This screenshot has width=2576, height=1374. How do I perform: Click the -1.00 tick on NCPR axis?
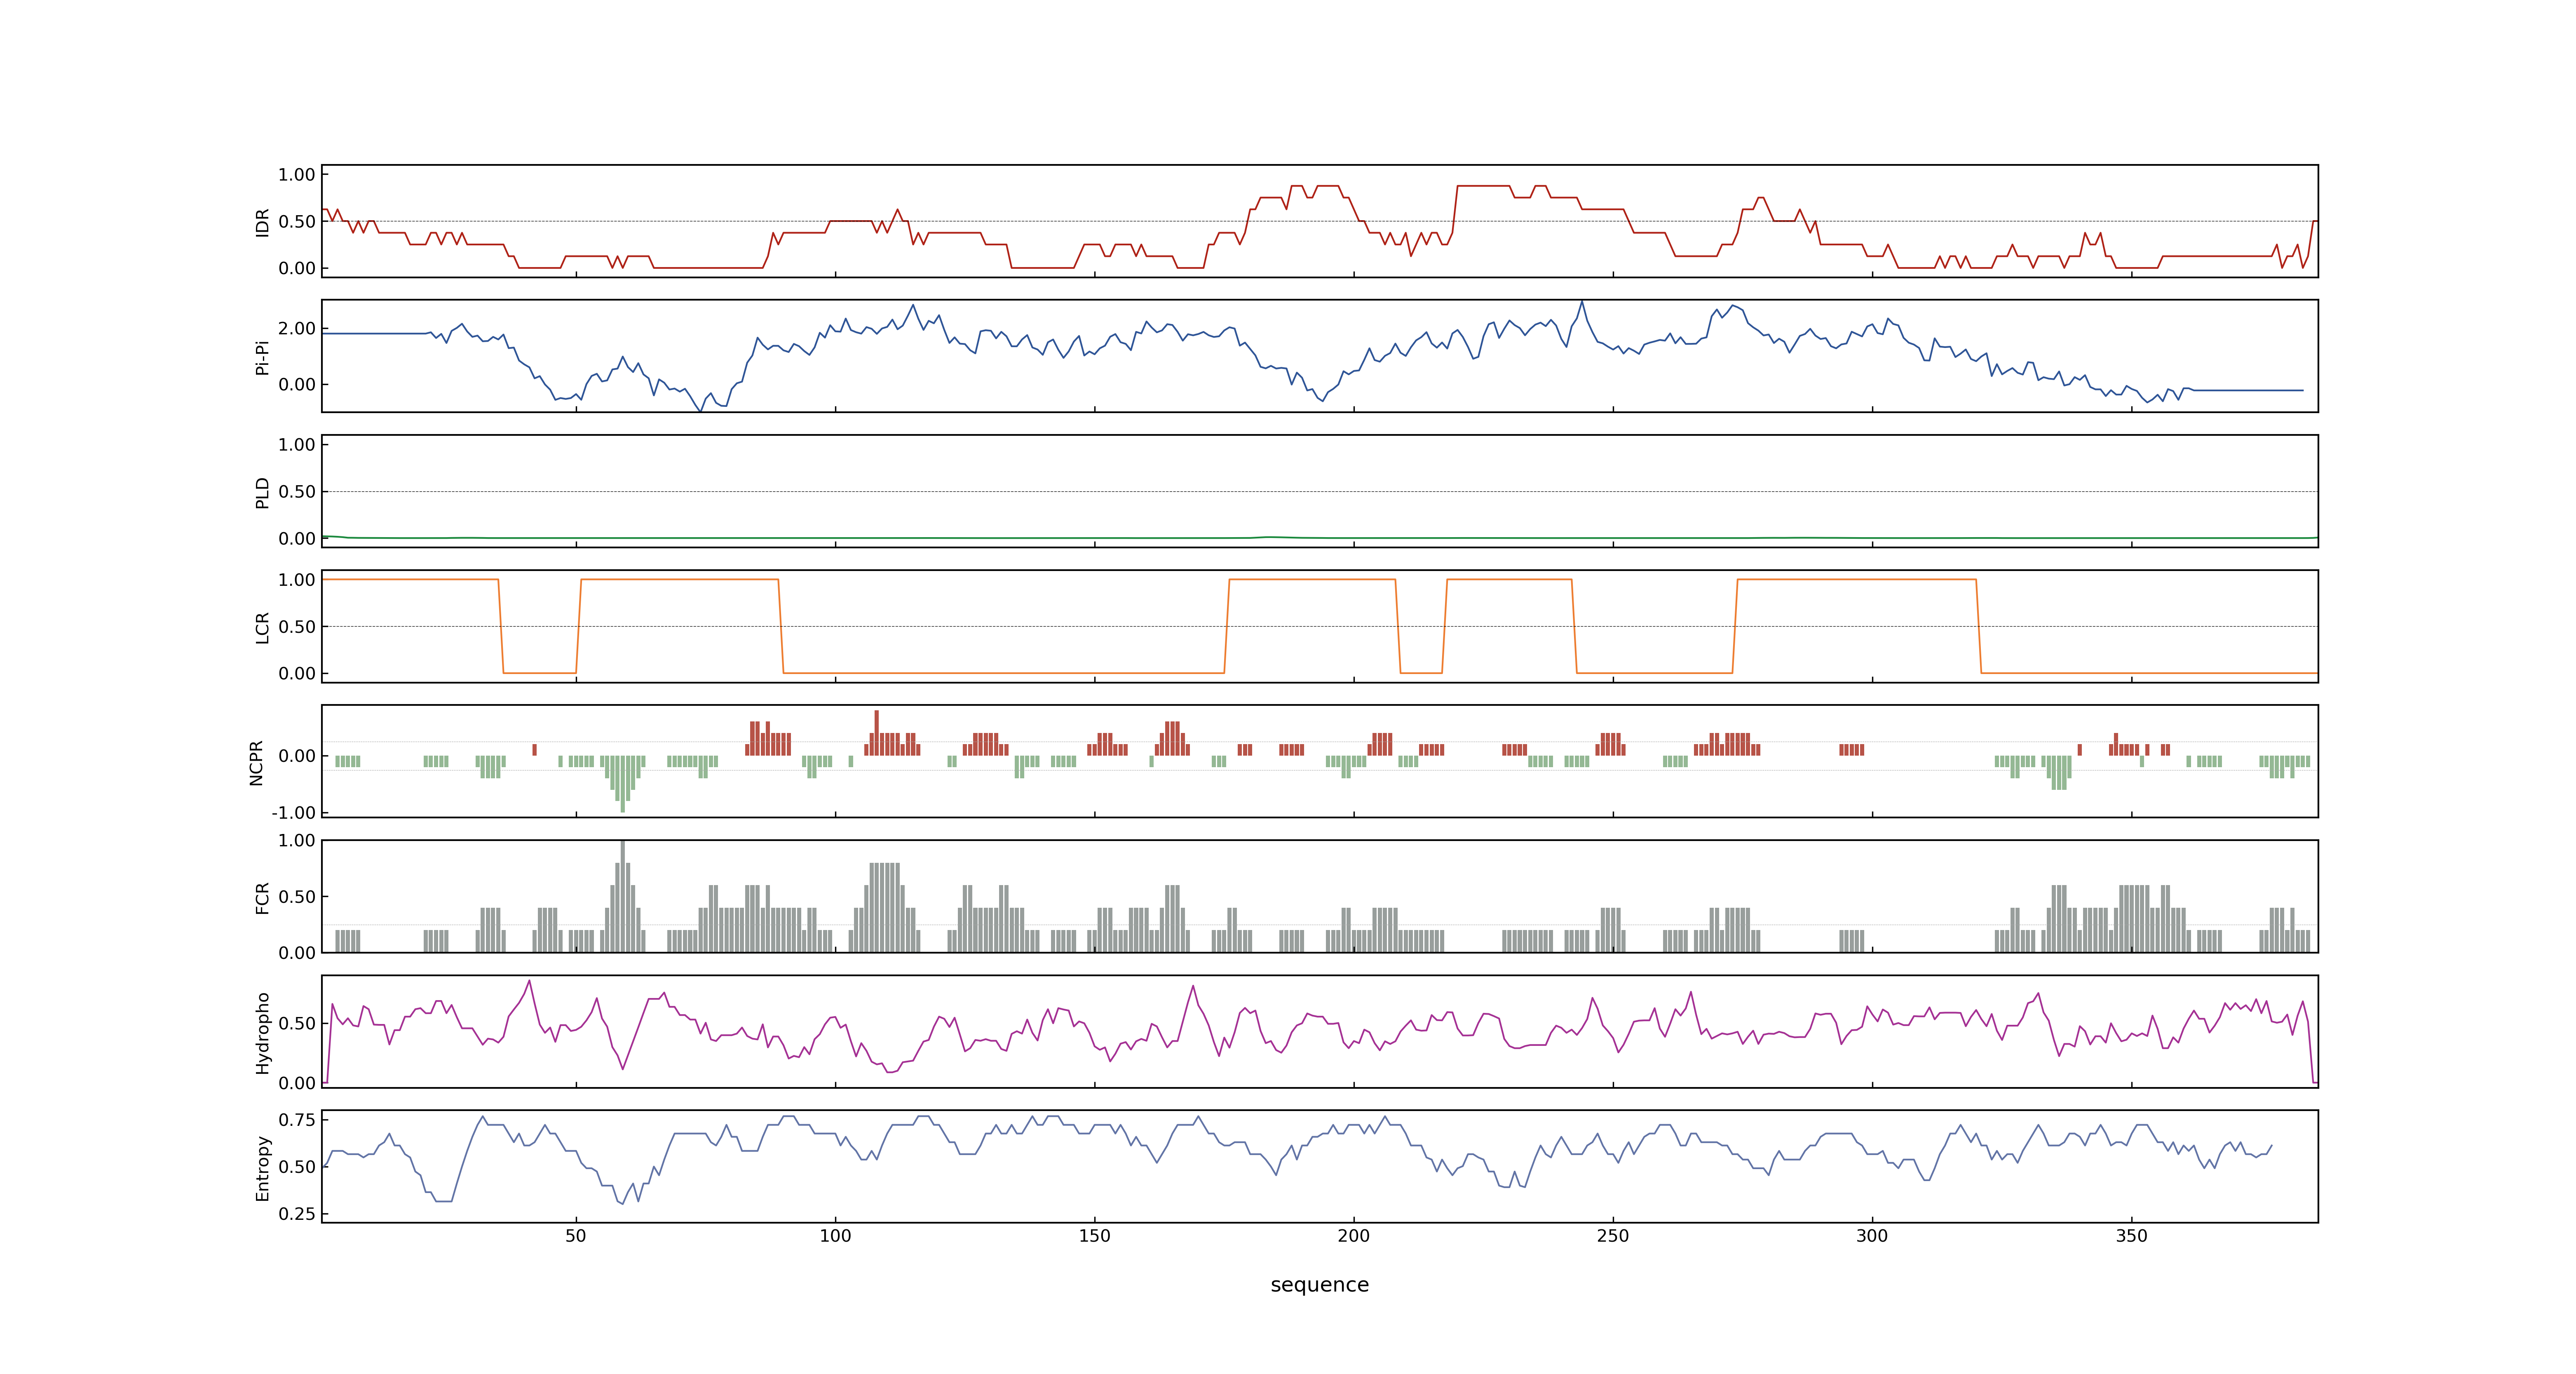click(x=293, y=813)
